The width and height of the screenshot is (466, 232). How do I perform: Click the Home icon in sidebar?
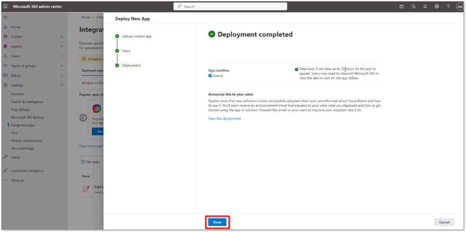[x=5, y=27]
